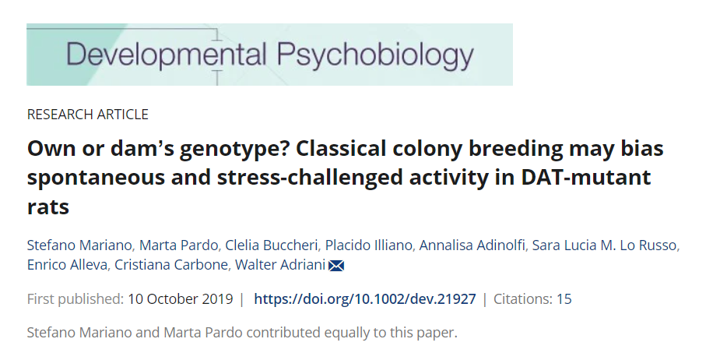Open author Cristiana Carbone's info
This screenshot has width=706, height=353.
click(171, 265)
